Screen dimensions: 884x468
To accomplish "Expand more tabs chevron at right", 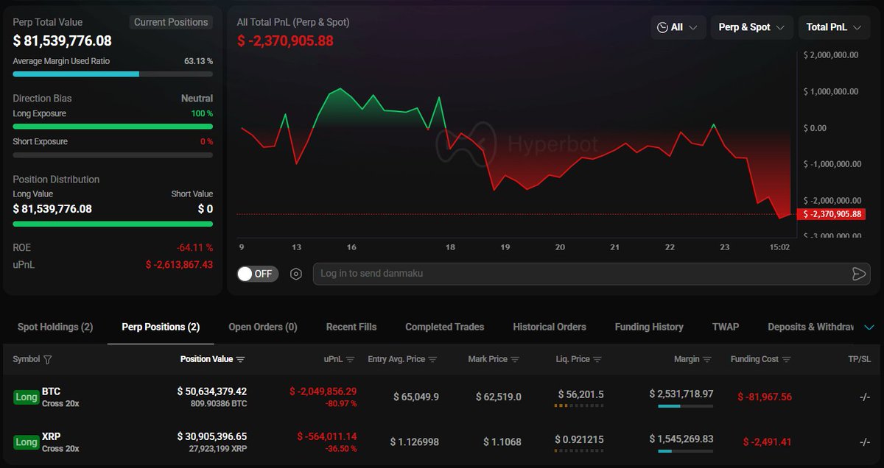I will pyautogui.click(x=869, y=327).
